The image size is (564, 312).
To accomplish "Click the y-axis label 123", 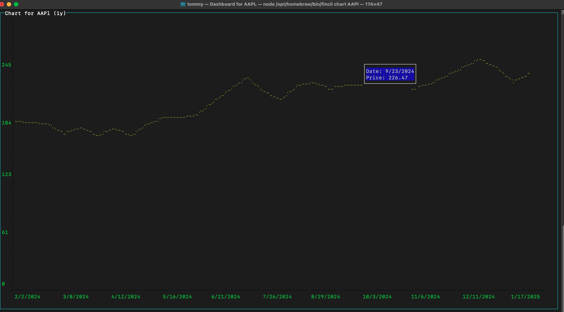I will pos(6,174).
